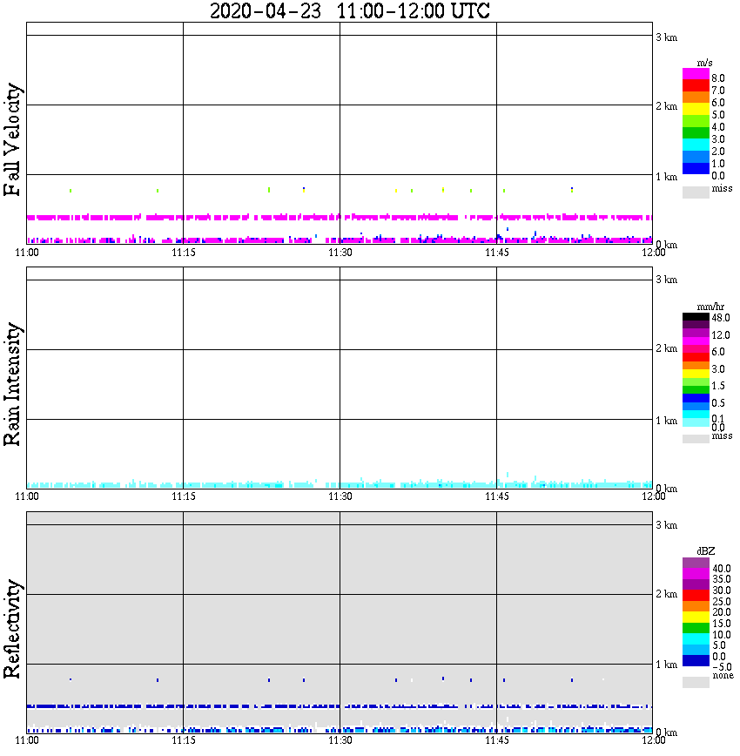Click "11:30" under the Fall Velocity plot
Screen dimensions: 740x756
pos(340,253)
